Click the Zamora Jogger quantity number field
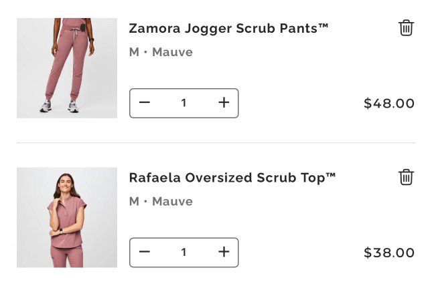 [x=184, y=103]
